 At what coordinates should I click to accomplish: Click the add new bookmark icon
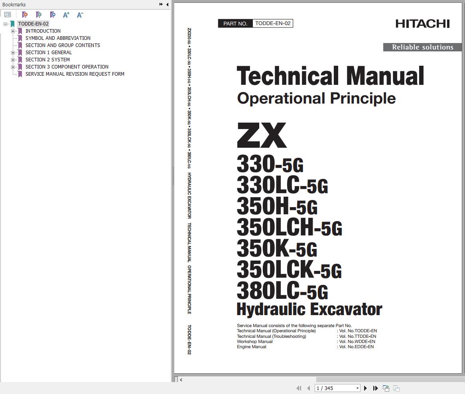(x=39, y=14)
